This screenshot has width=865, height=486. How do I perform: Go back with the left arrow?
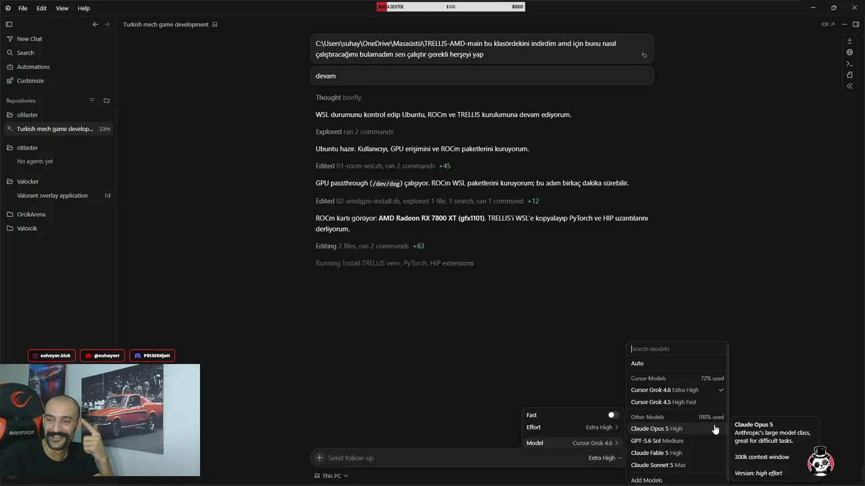click(x=95, y=24)
